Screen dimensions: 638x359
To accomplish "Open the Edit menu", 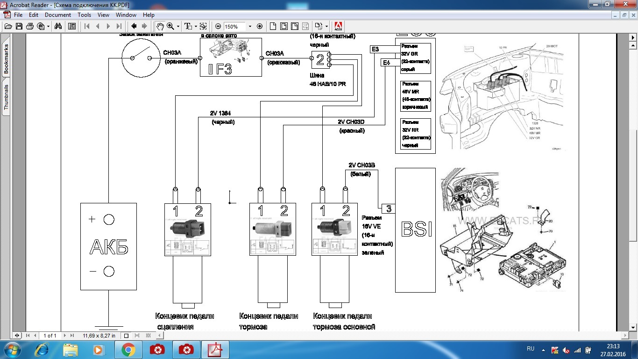I will [34, 15].
